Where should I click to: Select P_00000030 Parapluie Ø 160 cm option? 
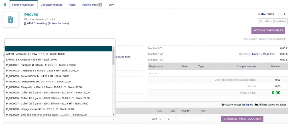(x=58, y=82)
